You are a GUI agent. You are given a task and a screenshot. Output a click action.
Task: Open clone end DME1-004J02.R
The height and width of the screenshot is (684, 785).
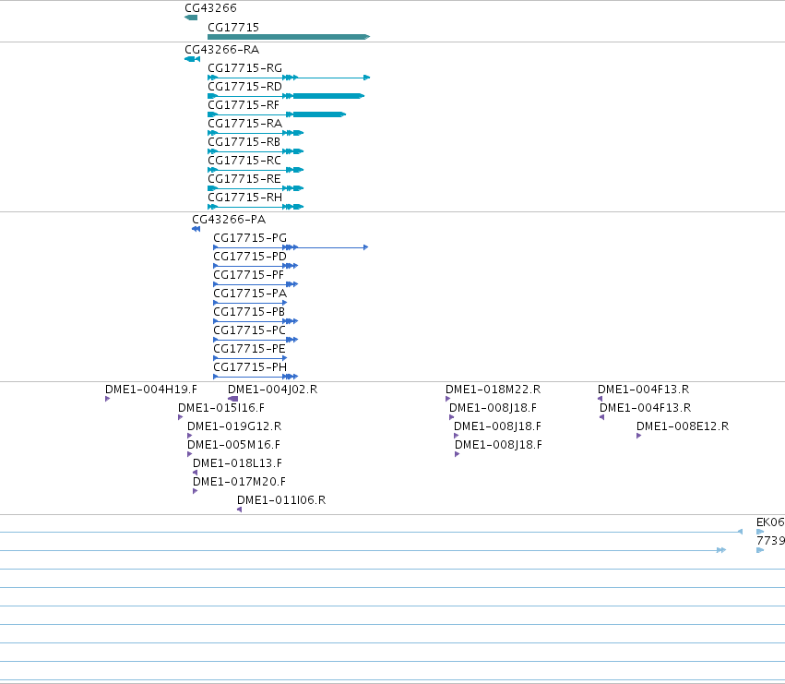coord(272,390)
